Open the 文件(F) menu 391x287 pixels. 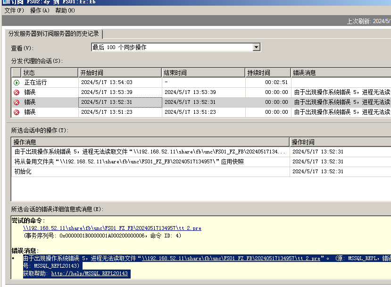(14, 10)
